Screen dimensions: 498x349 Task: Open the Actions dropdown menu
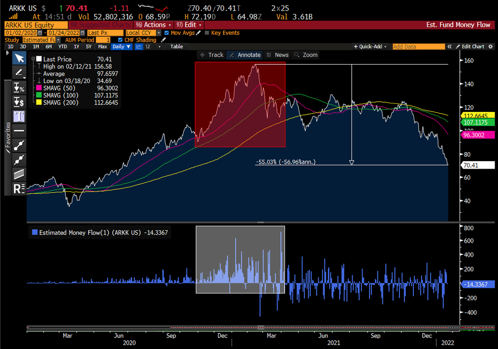[153, 25]
